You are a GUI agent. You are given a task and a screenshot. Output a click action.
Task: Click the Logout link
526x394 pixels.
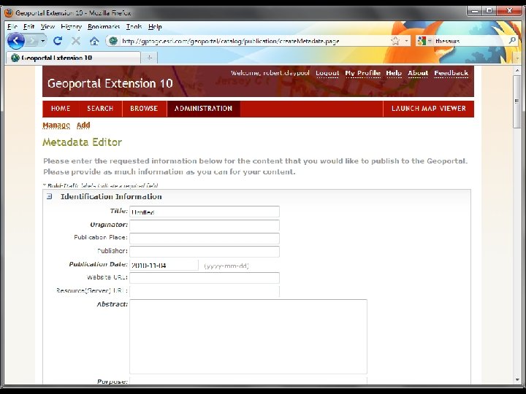(x=327, y=73)
